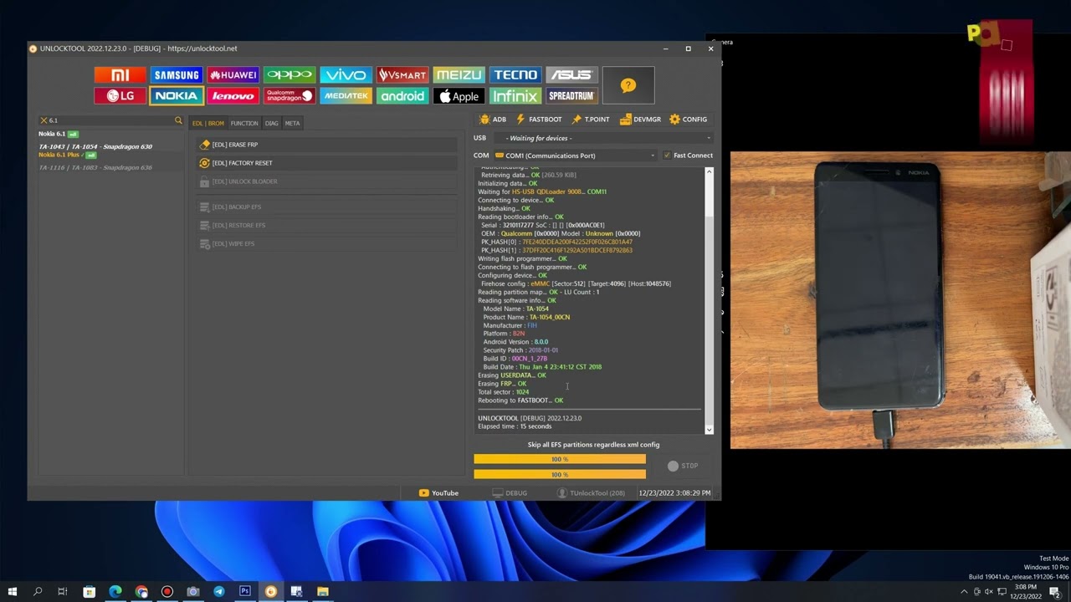Click the lower 100% progress bar
The width and height of the screenshot is (1071, 602).
[x=560, y=474]
